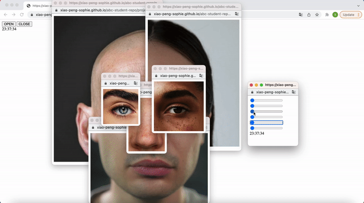The image size is (364, 203).
Task: Click lock icon in slider control window
Action: 253,92
